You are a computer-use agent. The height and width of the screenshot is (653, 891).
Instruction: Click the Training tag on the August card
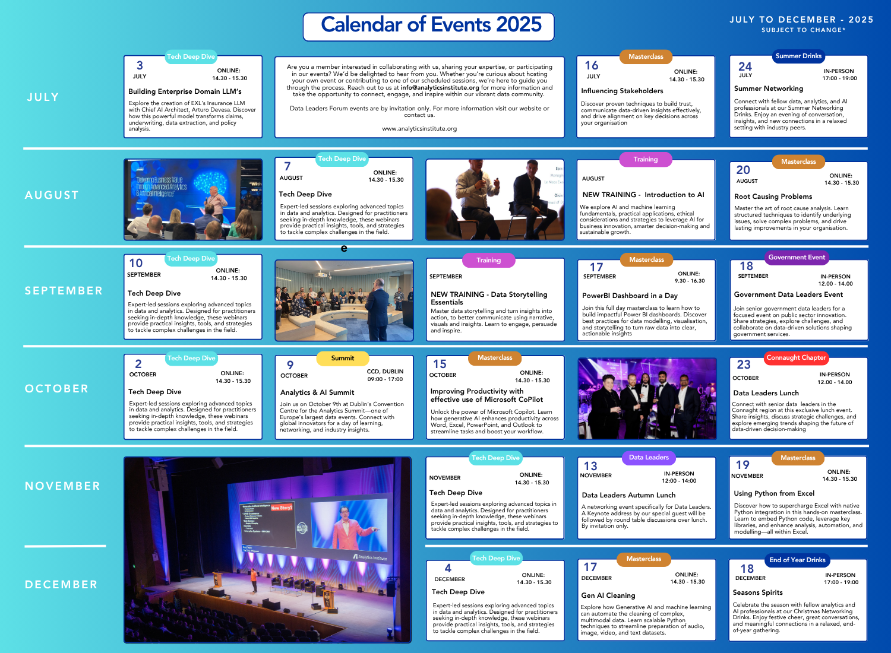646,159
